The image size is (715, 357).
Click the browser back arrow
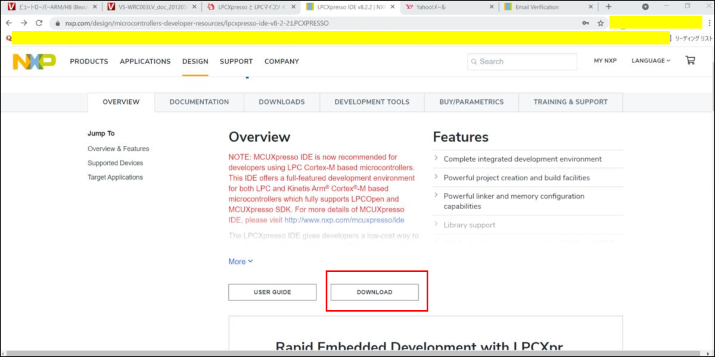(9, 23)
